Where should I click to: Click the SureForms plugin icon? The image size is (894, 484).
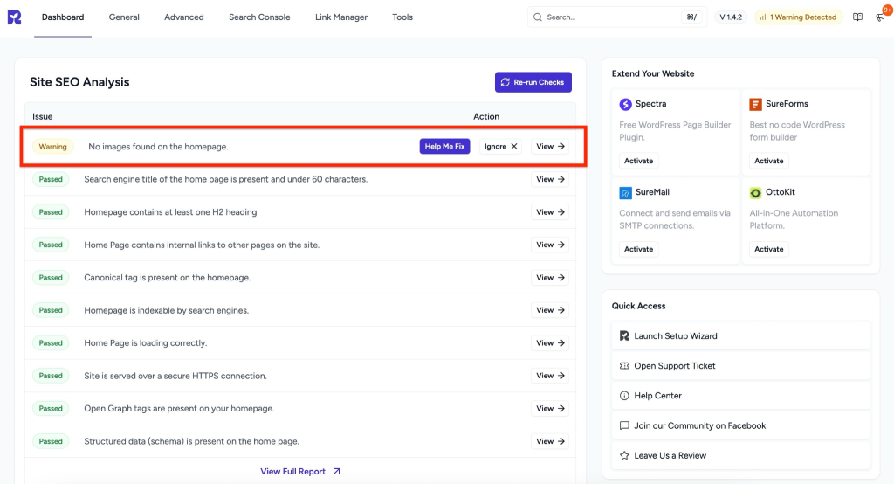(756, 104)
